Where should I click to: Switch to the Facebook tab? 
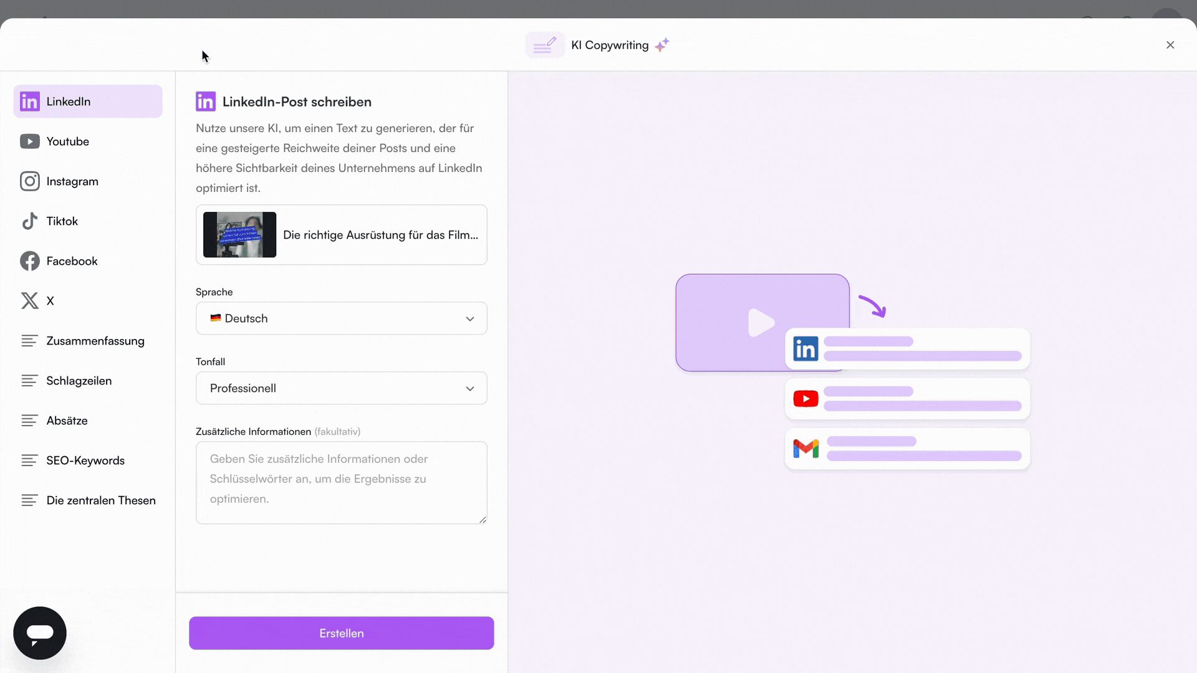click(88, 261)
